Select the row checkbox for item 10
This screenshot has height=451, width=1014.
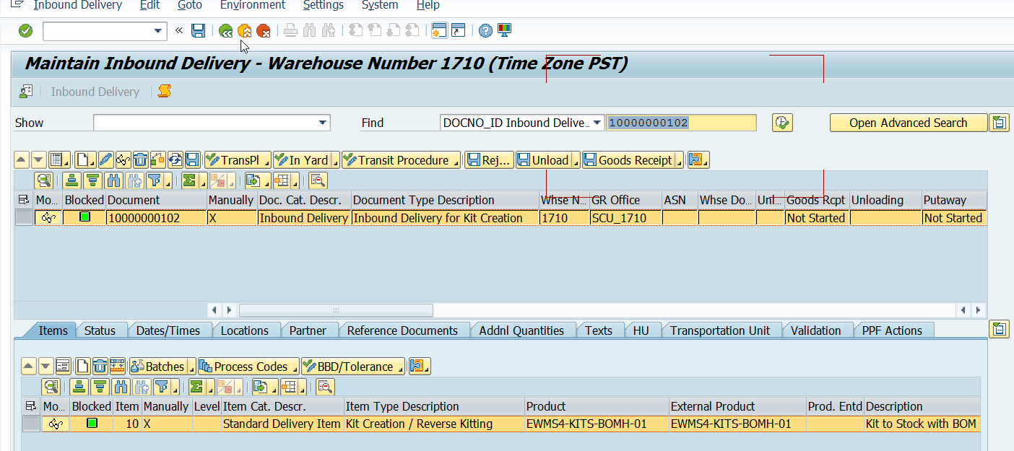(x=31, y=424)
